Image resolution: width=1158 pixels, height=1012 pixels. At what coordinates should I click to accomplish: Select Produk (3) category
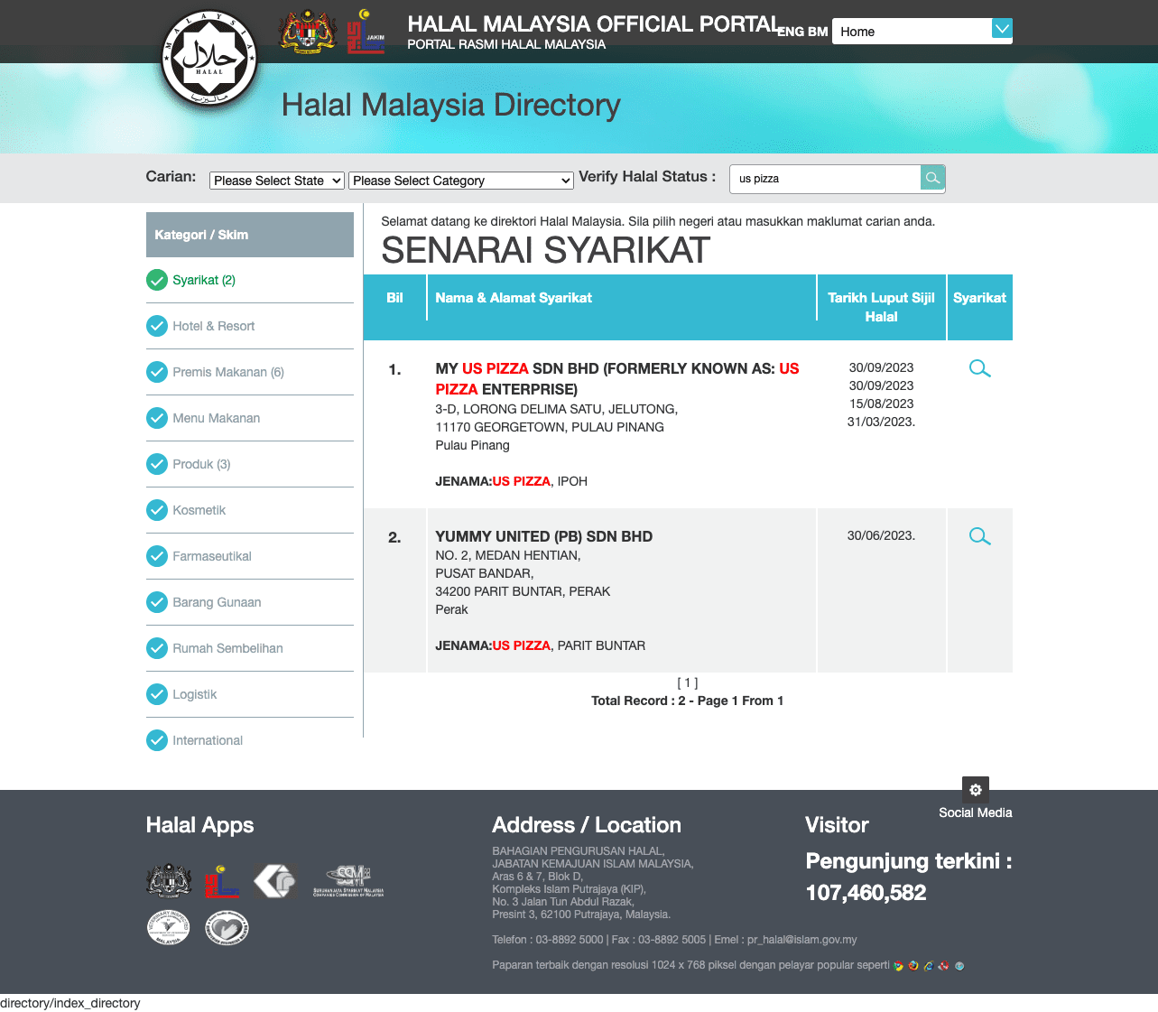(201, 464)
